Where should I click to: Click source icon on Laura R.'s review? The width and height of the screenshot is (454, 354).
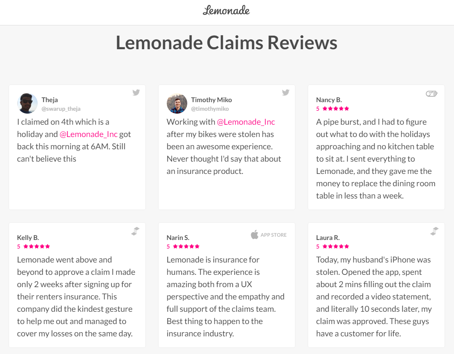(x=434, y=231)
